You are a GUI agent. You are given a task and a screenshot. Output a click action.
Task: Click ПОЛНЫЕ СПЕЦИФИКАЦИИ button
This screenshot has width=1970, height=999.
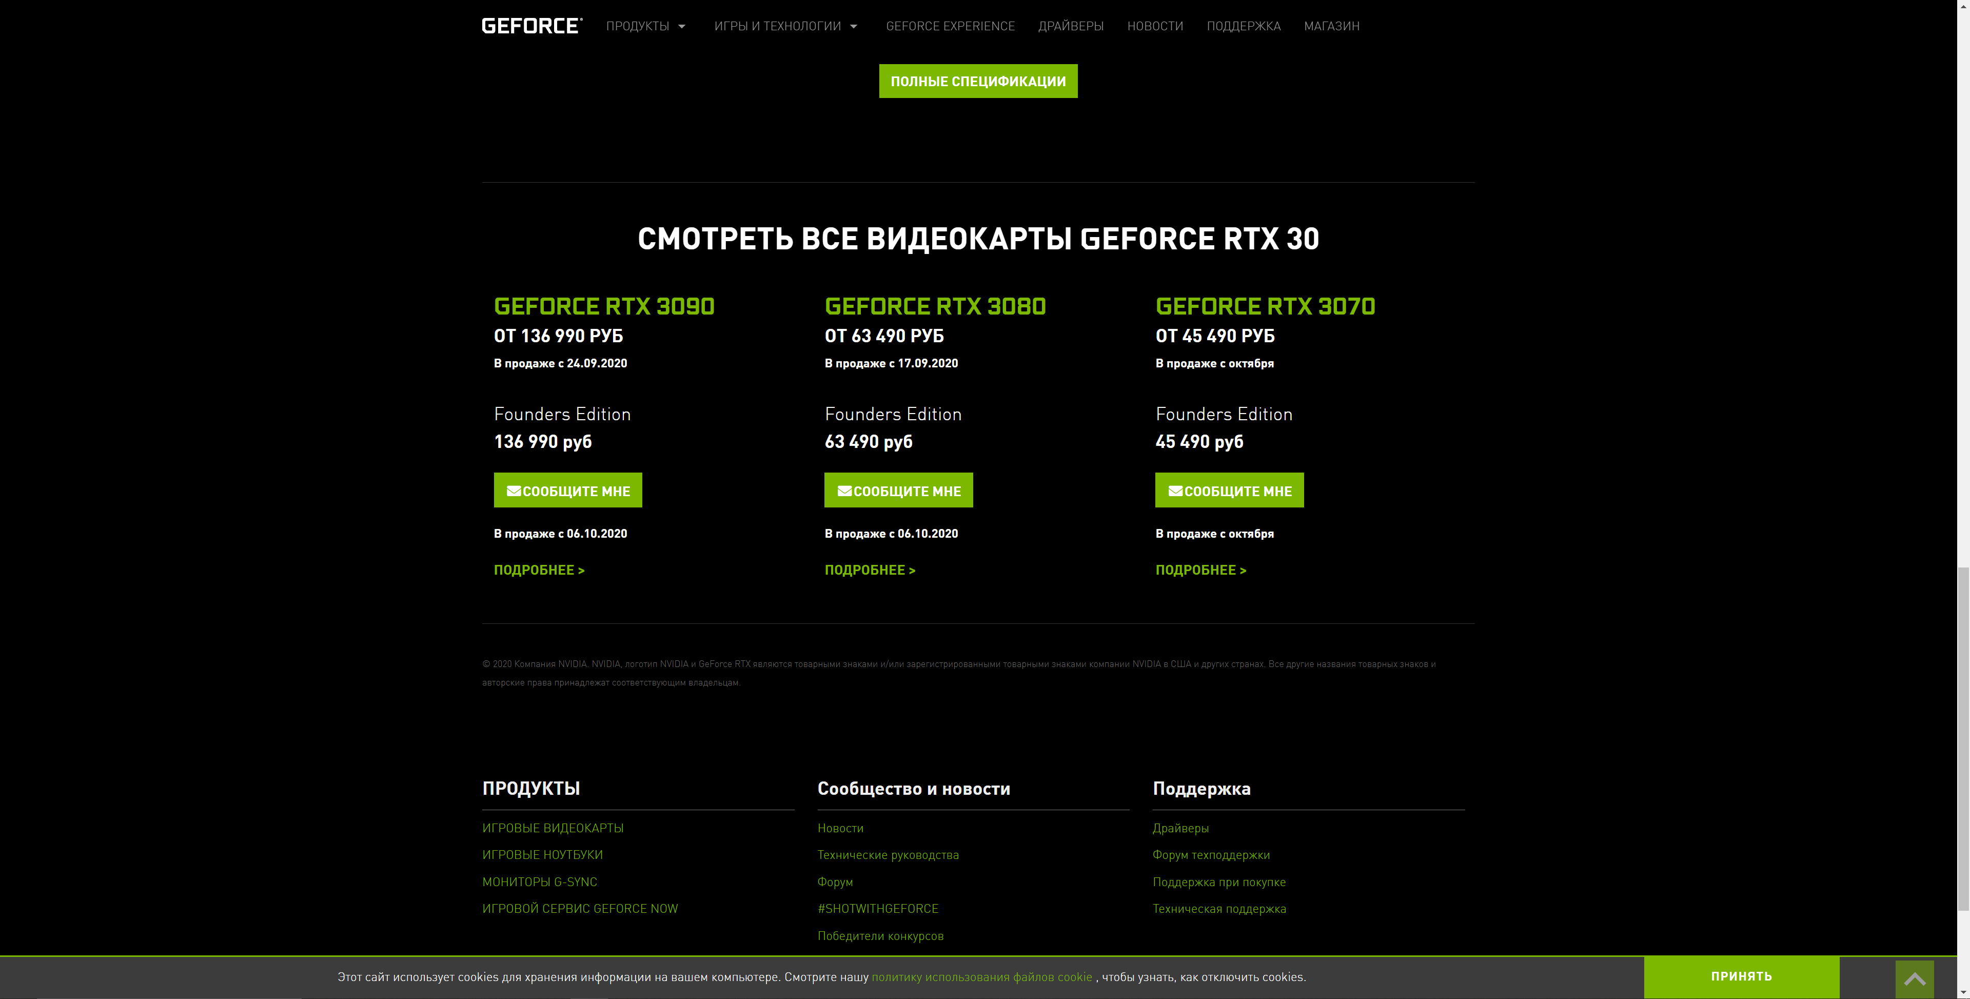978,81
